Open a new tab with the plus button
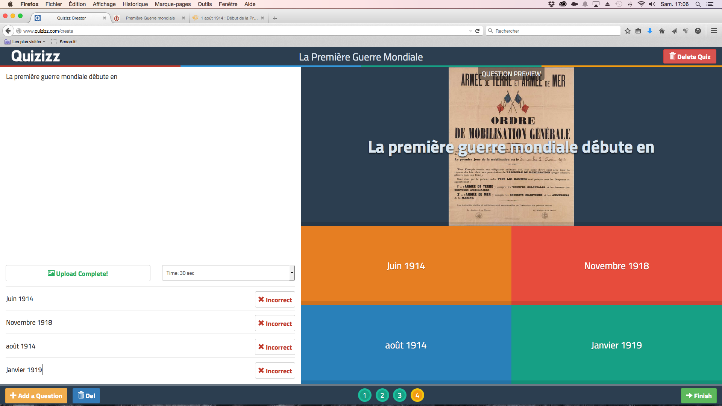 coord(275,18)
